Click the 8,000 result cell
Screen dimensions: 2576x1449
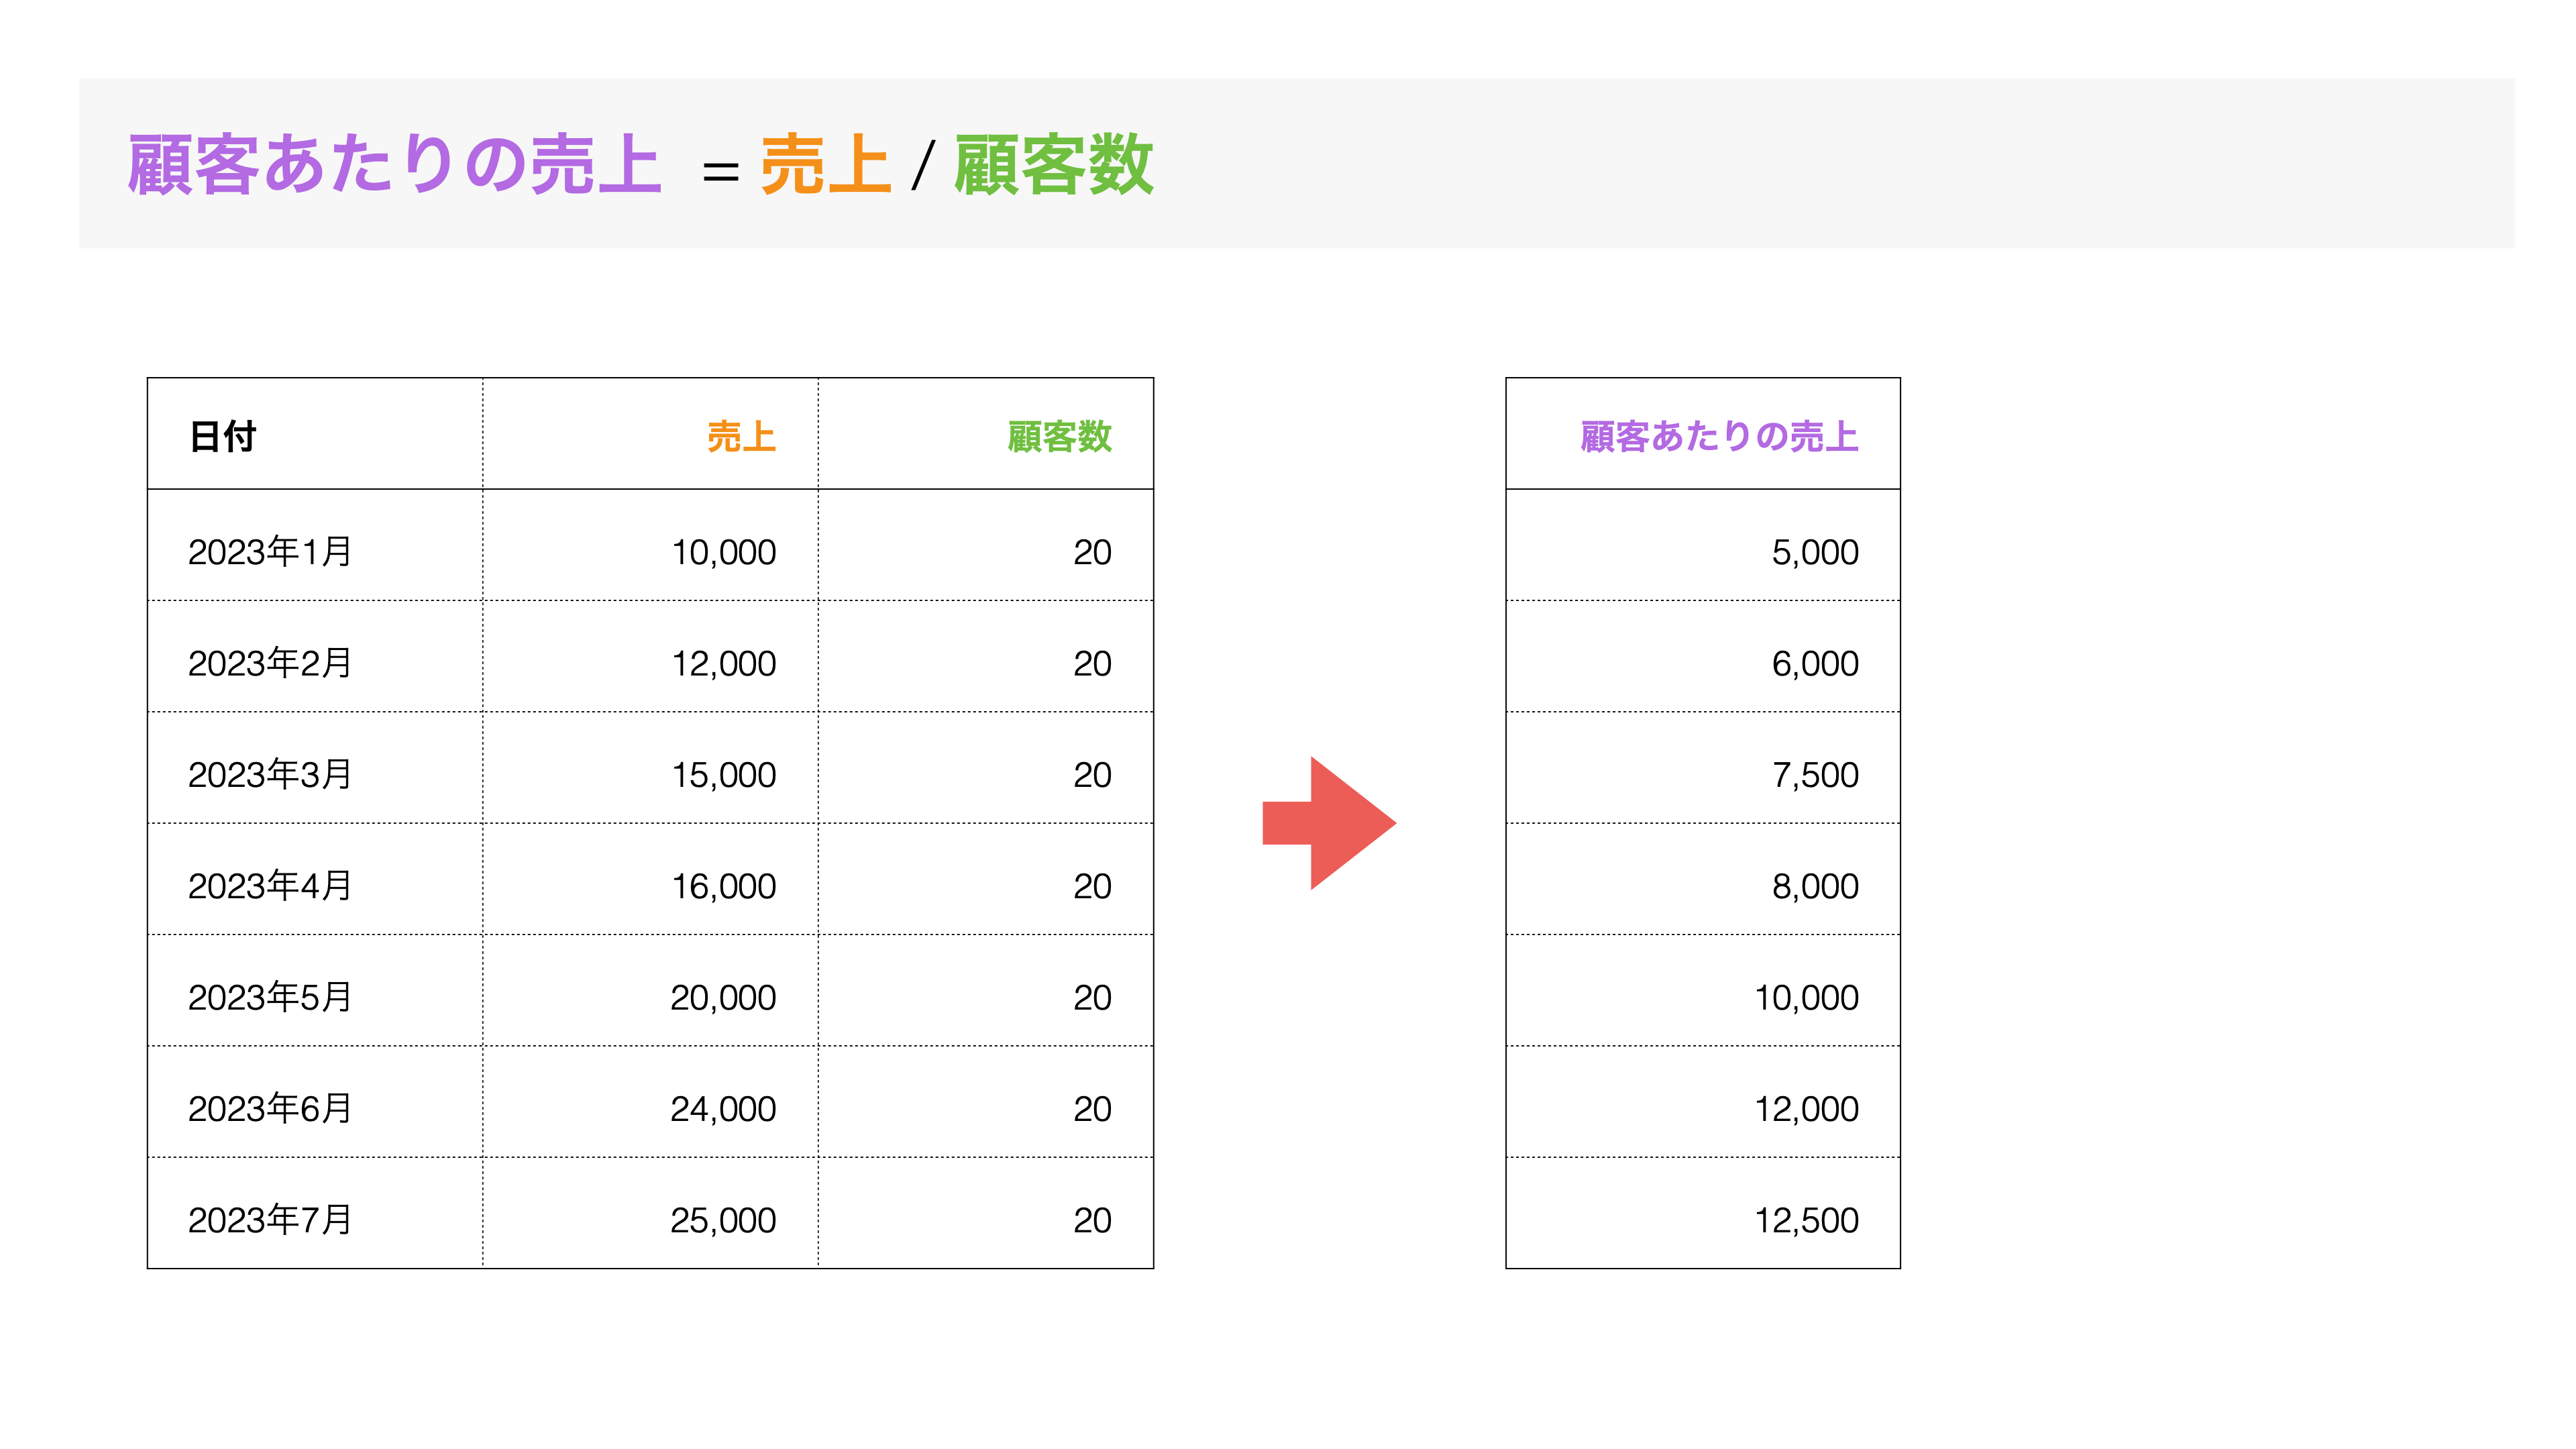pos(1703,880)
